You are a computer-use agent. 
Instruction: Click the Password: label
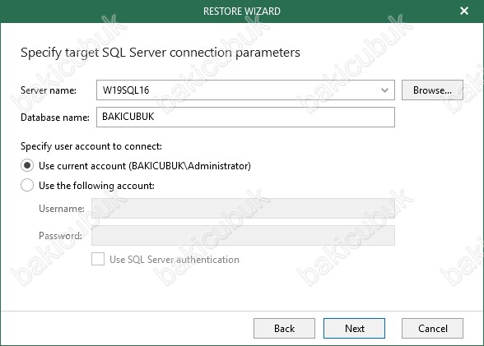tap(61, 236)
